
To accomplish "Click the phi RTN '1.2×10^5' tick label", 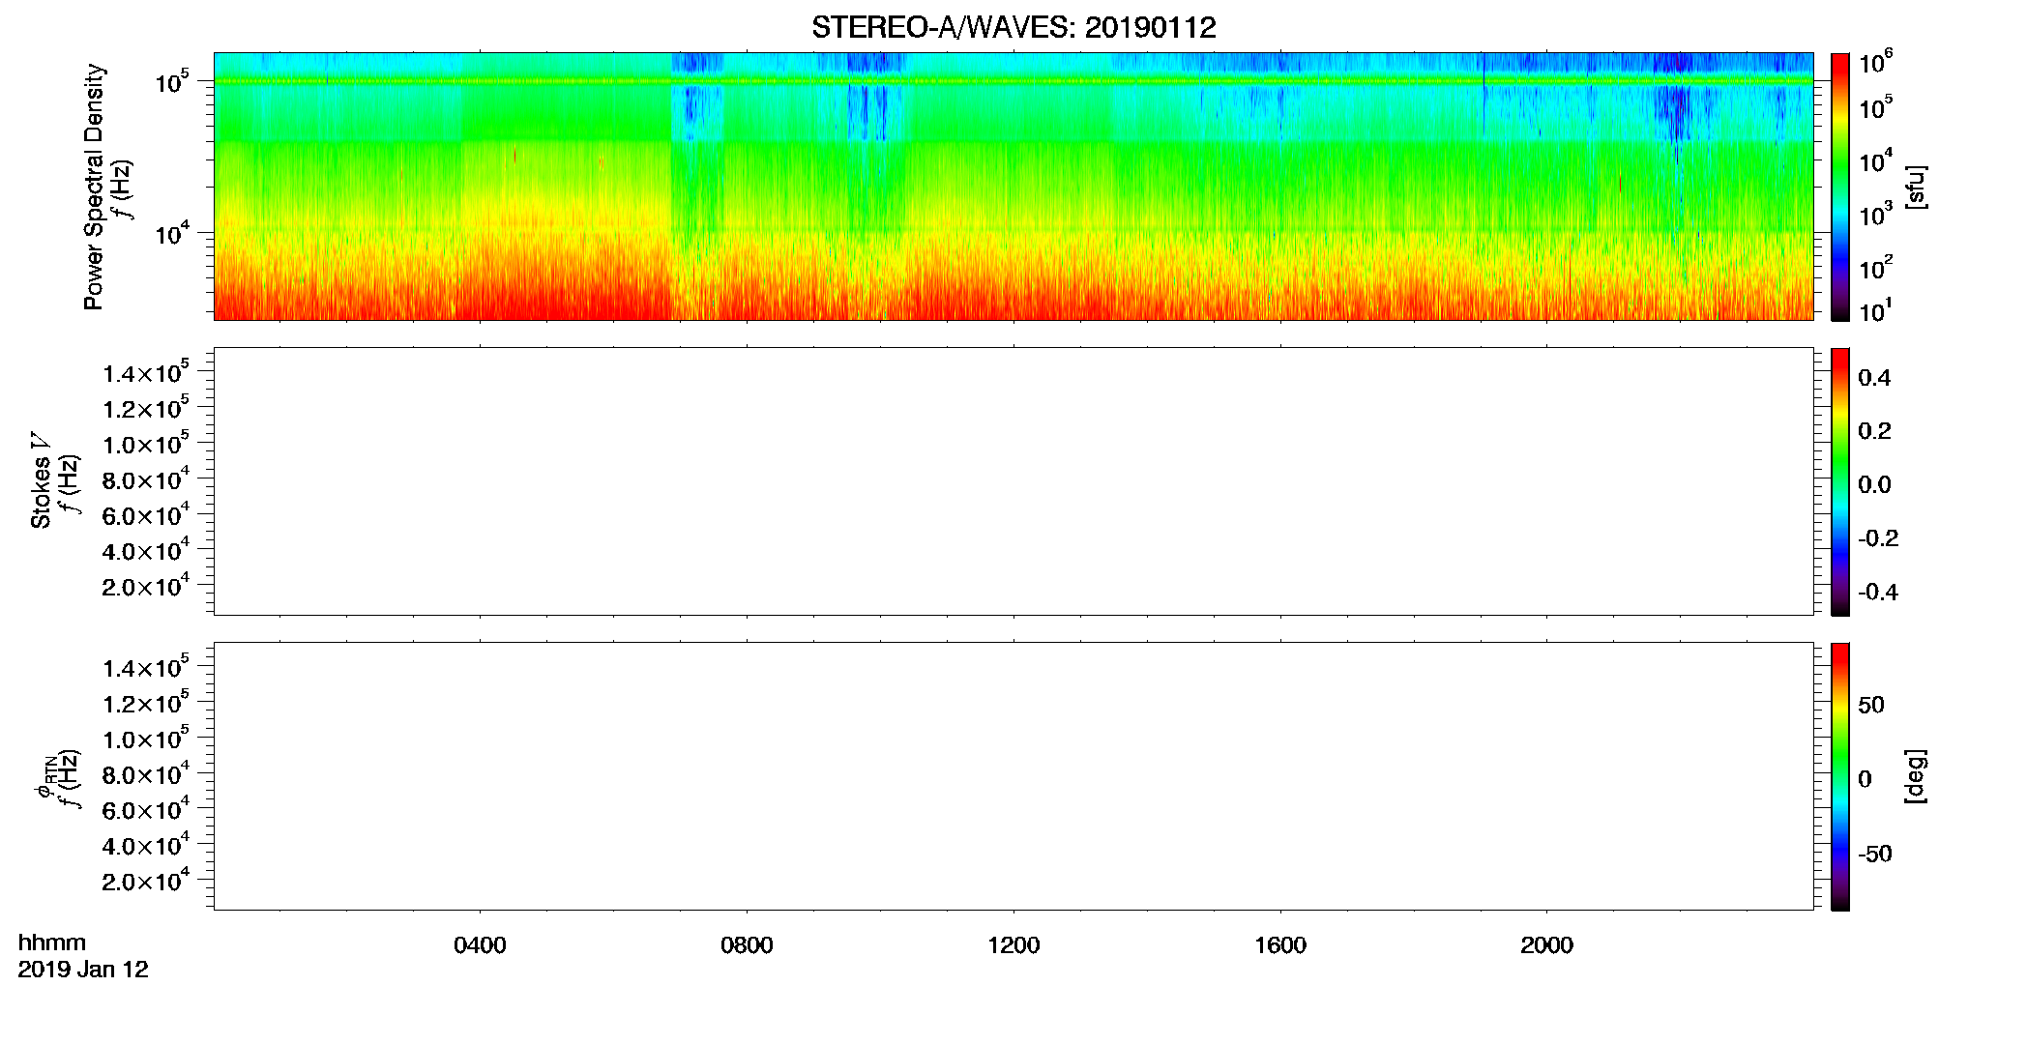I will 146,703.
